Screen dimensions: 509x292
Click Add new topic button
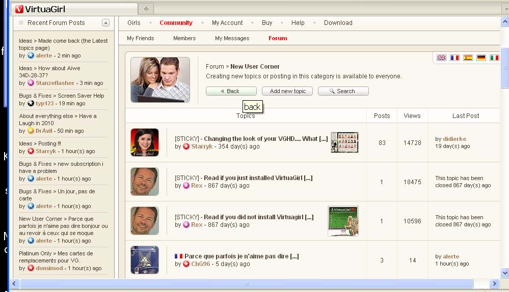click(287, 91)
